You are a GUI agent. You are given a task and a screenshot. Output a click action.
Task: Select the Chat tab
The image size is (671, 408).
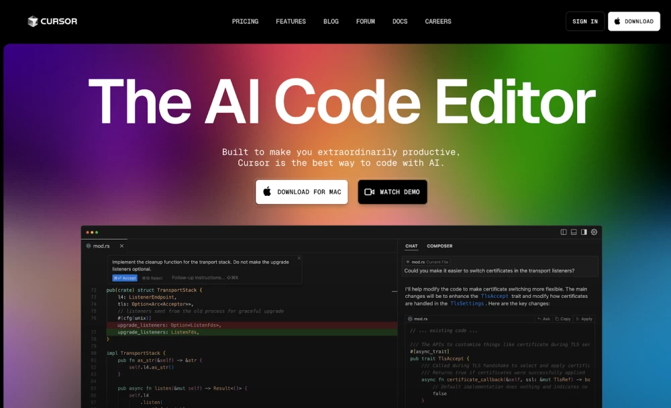point(411,246)
